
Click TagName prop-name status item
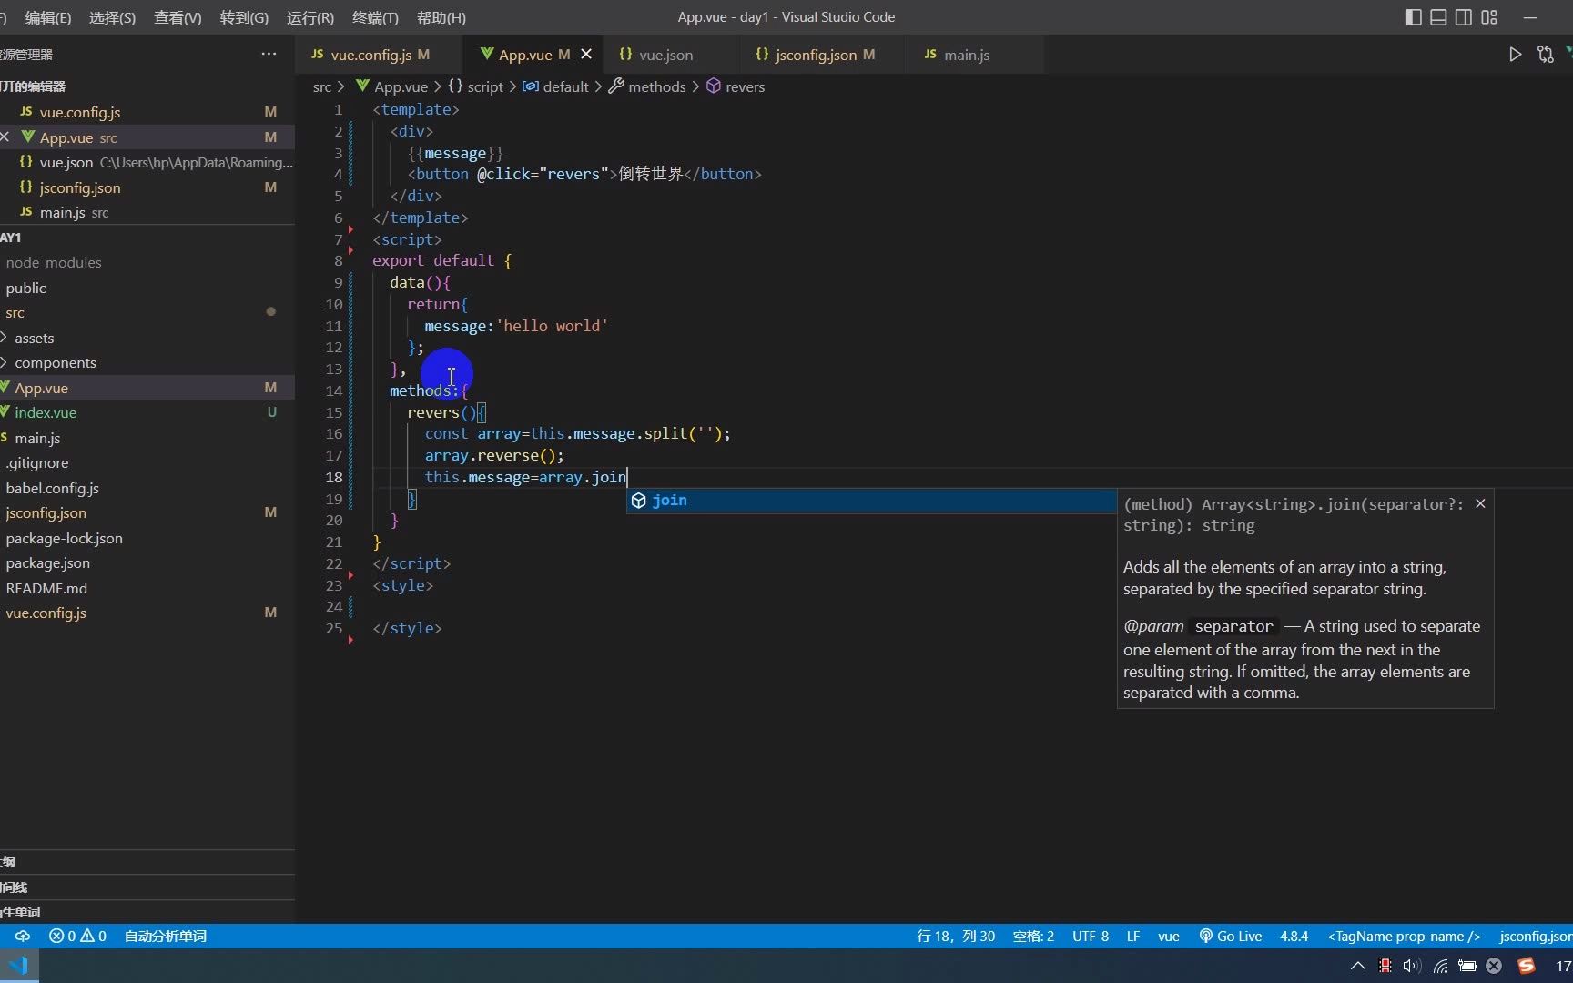coord(1404,936)
